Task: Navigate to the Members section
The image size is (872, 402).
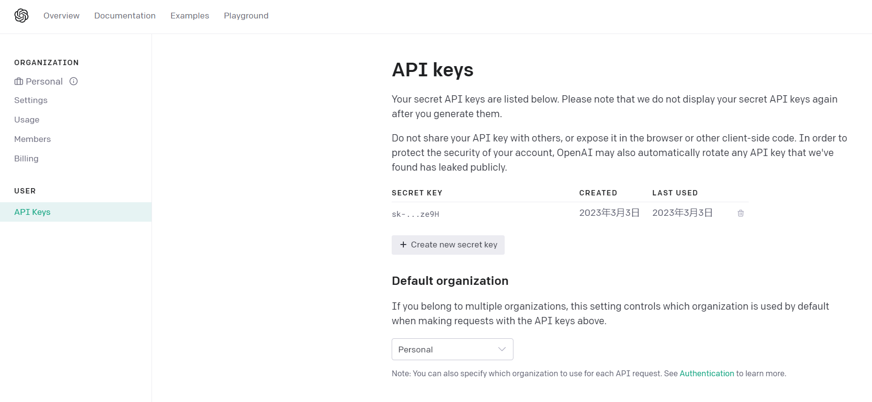Action: tap(32, 139)
